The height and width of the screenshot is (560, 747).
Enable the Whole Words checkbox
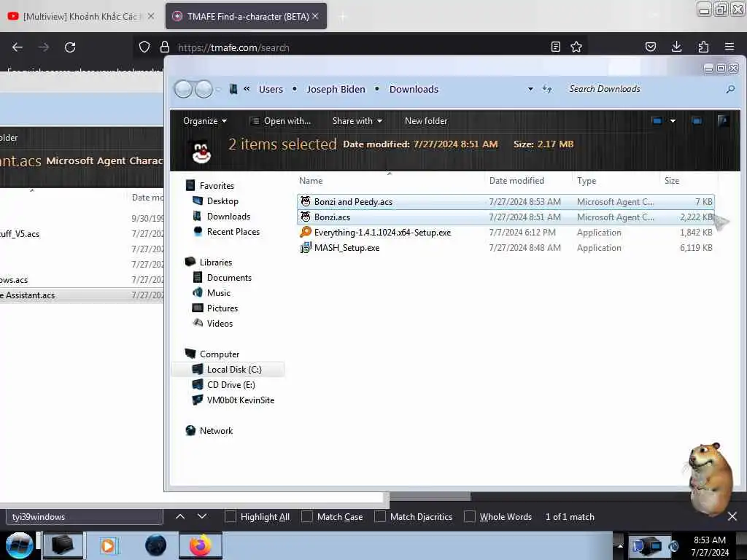470,517
